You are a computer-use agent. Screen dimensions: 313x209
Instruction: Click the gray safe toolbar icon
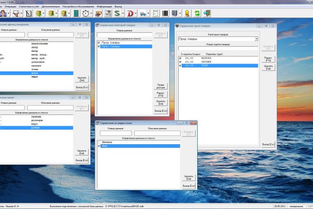pos(175,13)
